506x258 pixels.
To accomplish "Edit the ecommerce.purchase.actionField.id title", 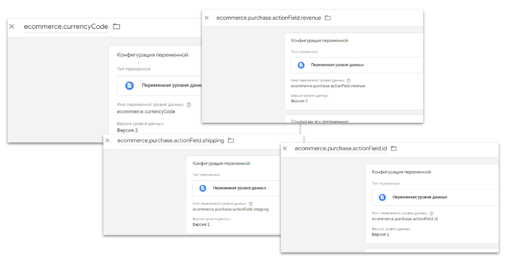I will [341, 149].
